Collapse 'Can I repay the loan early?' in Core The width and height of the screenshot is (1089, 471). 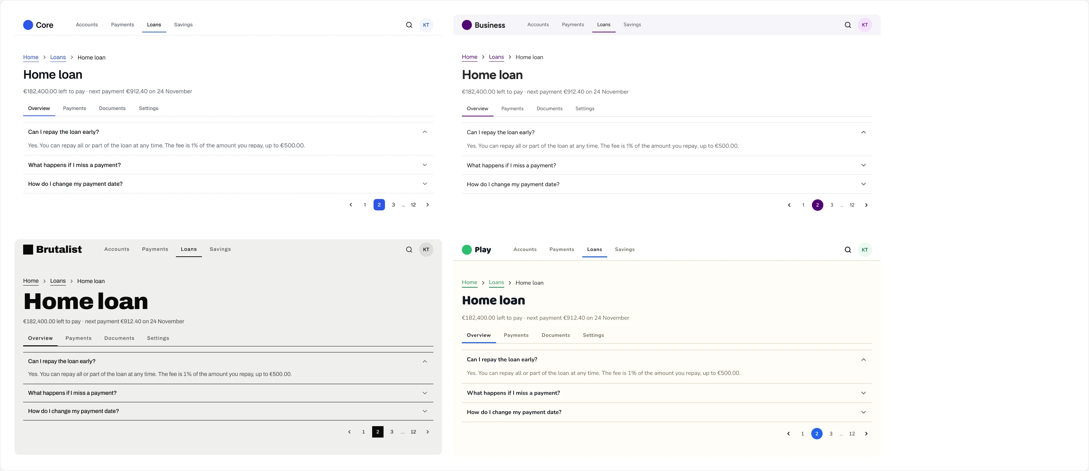pyautogui.click(x=228, y=132)
